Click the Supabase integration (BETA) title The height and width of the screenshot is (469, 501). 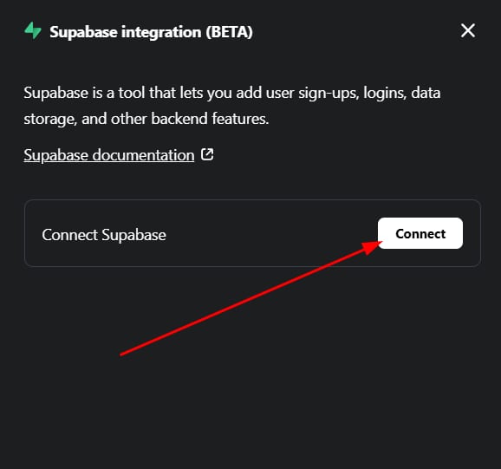click(151, 32)
